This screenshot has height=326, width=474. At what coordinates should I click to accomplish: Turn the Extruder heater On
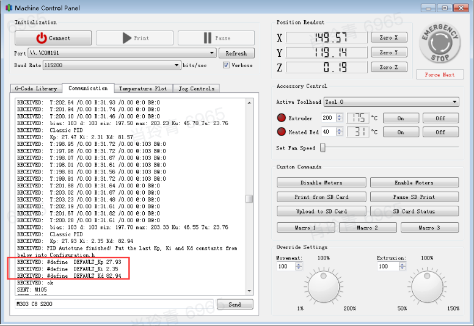point(401,118)
